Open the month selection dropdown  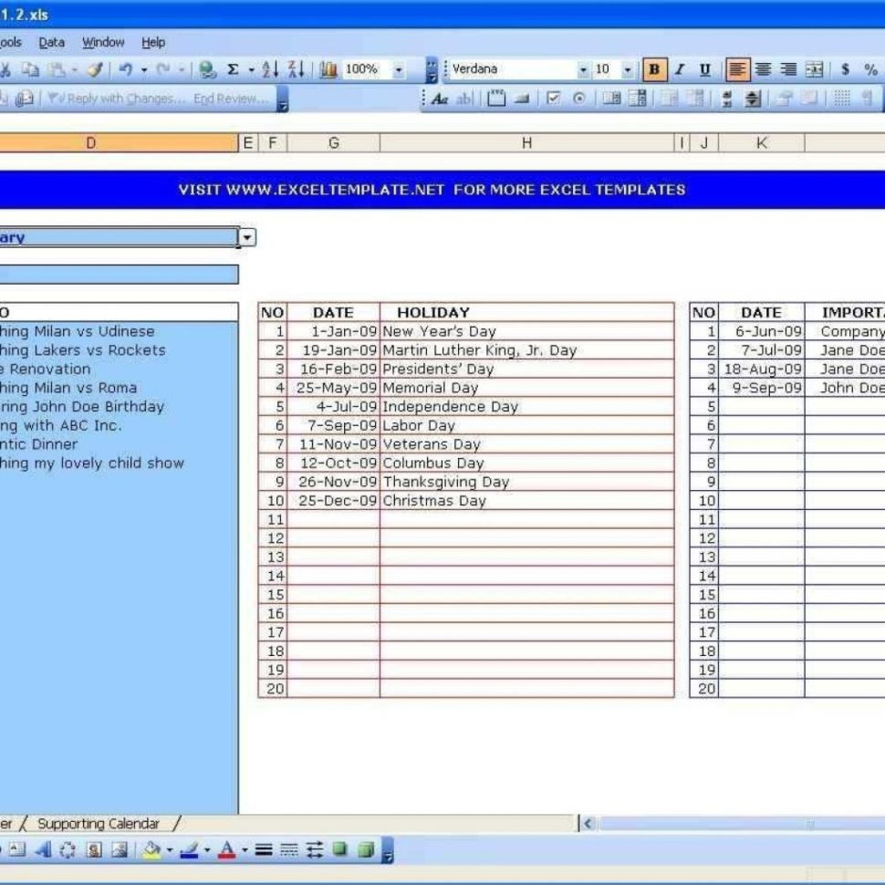click(246, 237)
